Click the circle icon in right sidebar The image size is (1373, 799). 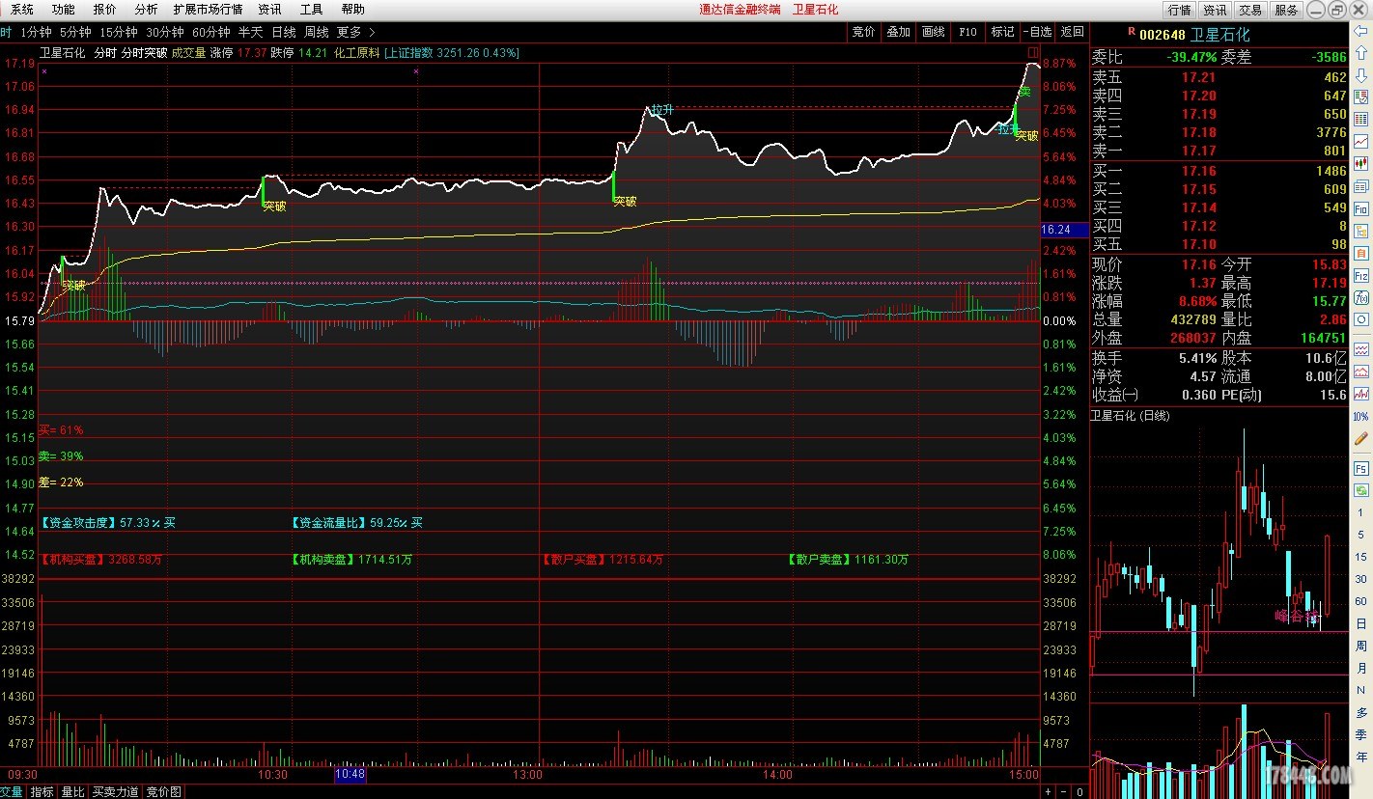[x=1361, y=319]
